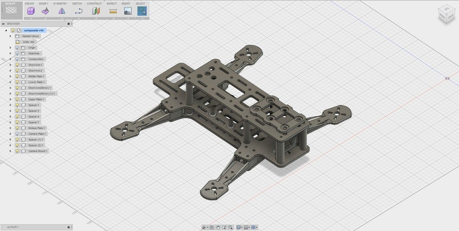The height and width of the screenshot is (231, 459).
Task: Click the Units: mm document icon
Action: click(17, 42)
